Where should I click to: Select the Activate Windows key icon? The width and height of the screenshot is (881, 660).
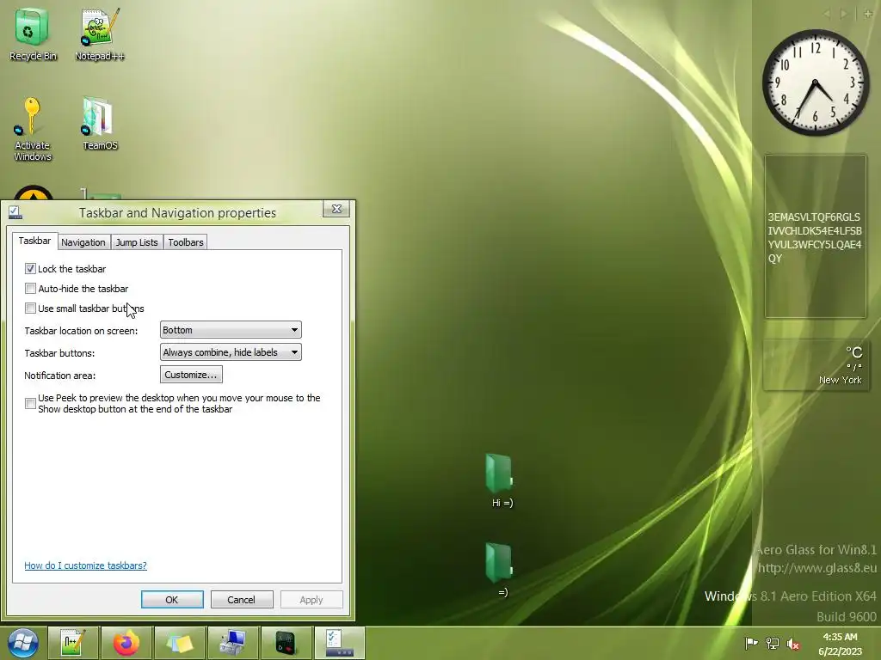tap(32, 129)
